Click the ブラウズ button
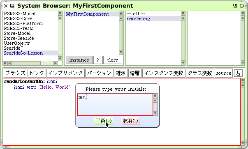 tap(15, 73)
